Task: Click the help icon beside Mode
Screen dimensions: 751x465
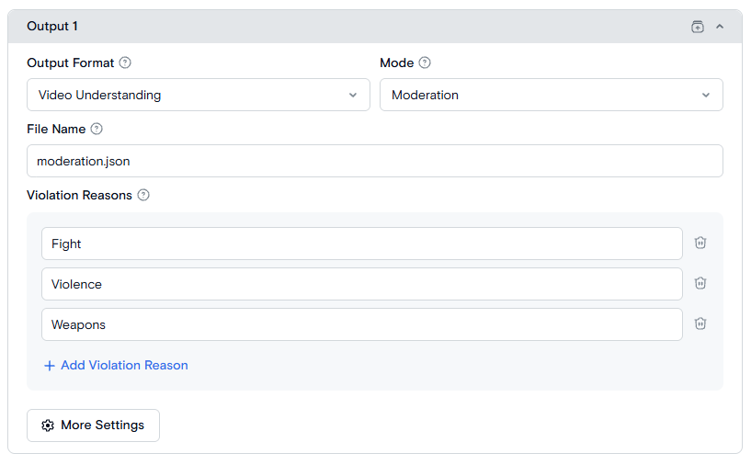Action: point(425,63)
